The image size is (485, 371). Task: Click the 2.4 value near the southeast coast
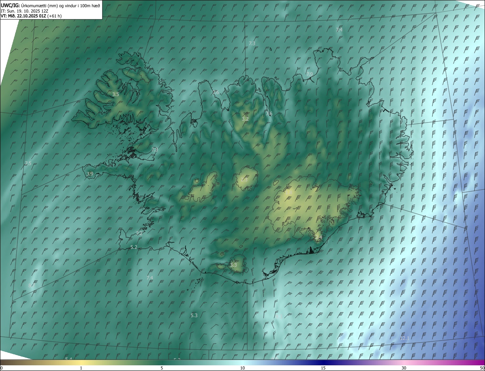pos(318,237)
